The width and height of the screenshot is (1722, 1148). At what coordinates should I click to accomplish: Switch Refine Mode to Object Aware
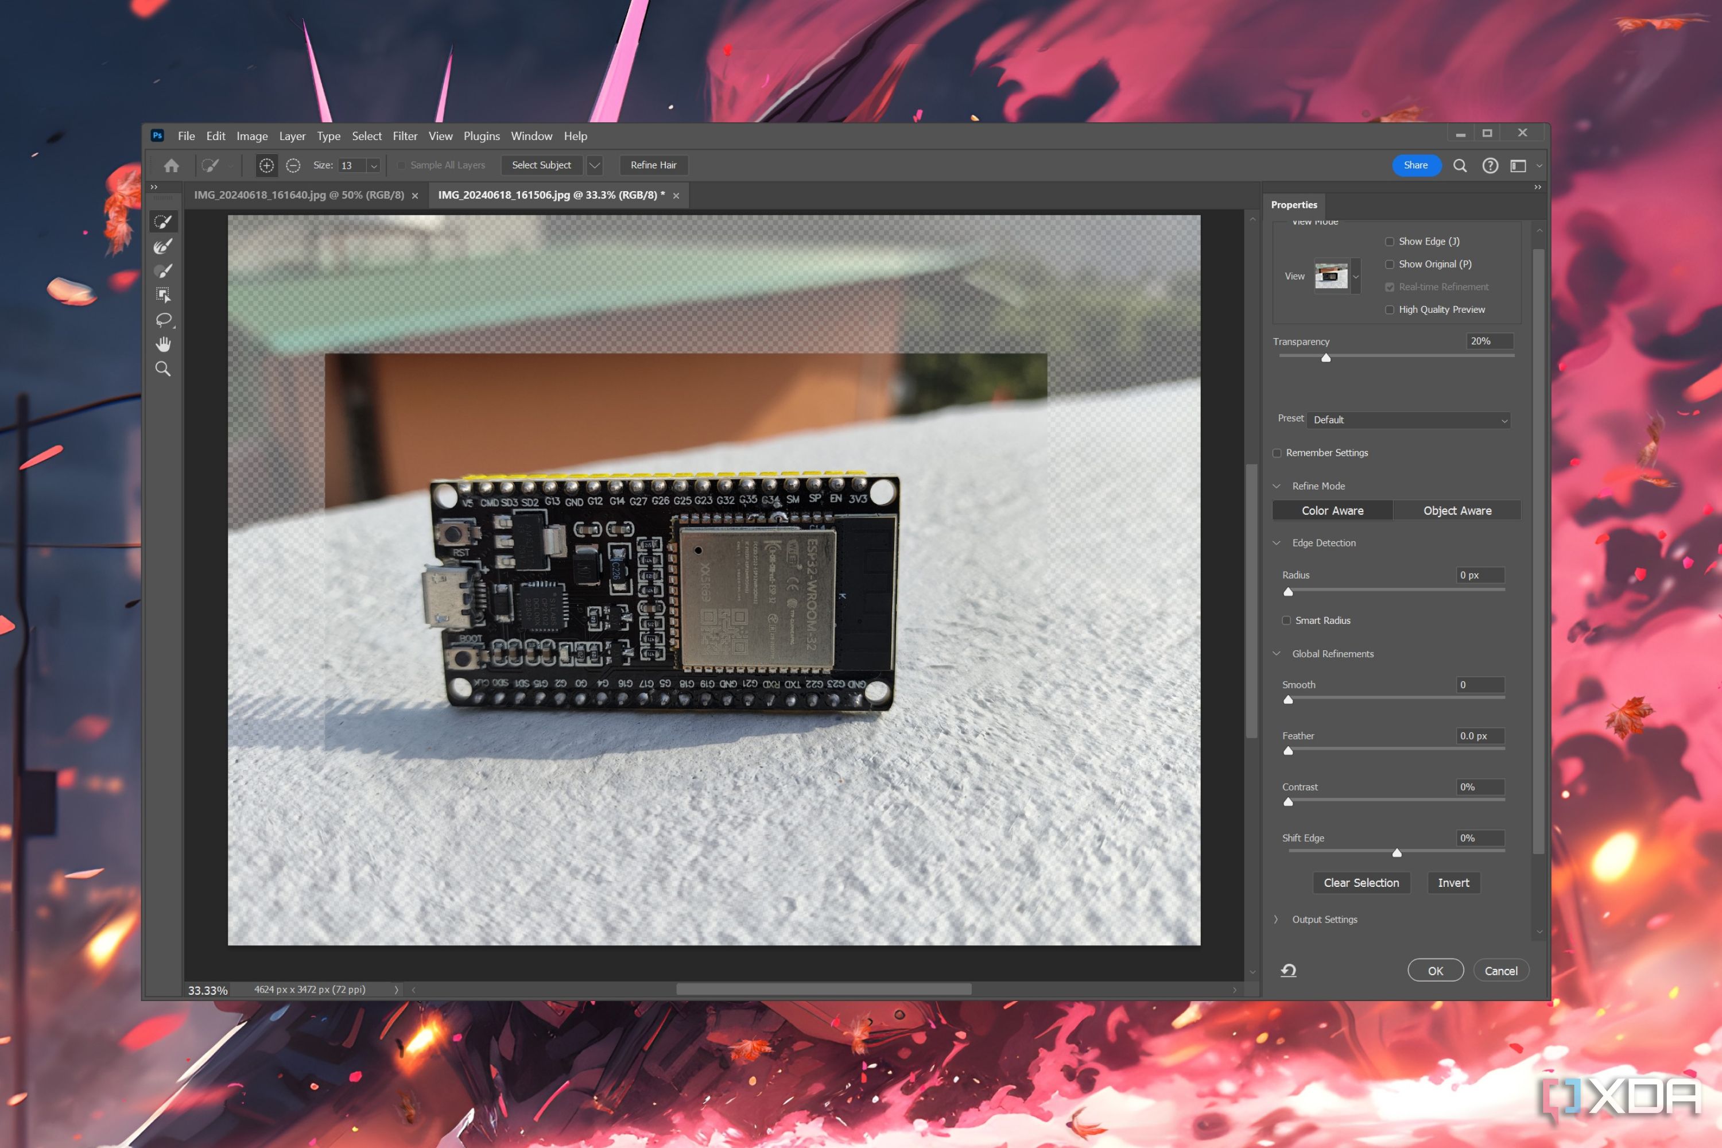pos(1457,511)
